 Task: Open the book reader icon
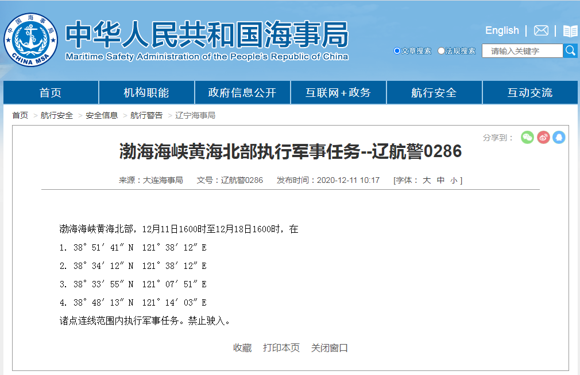tap(570, 31)
